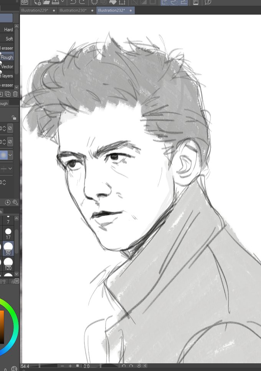261x371 pixels.
Task: Click the Fill bucket icon in command bar
Action: click(113, 2)
